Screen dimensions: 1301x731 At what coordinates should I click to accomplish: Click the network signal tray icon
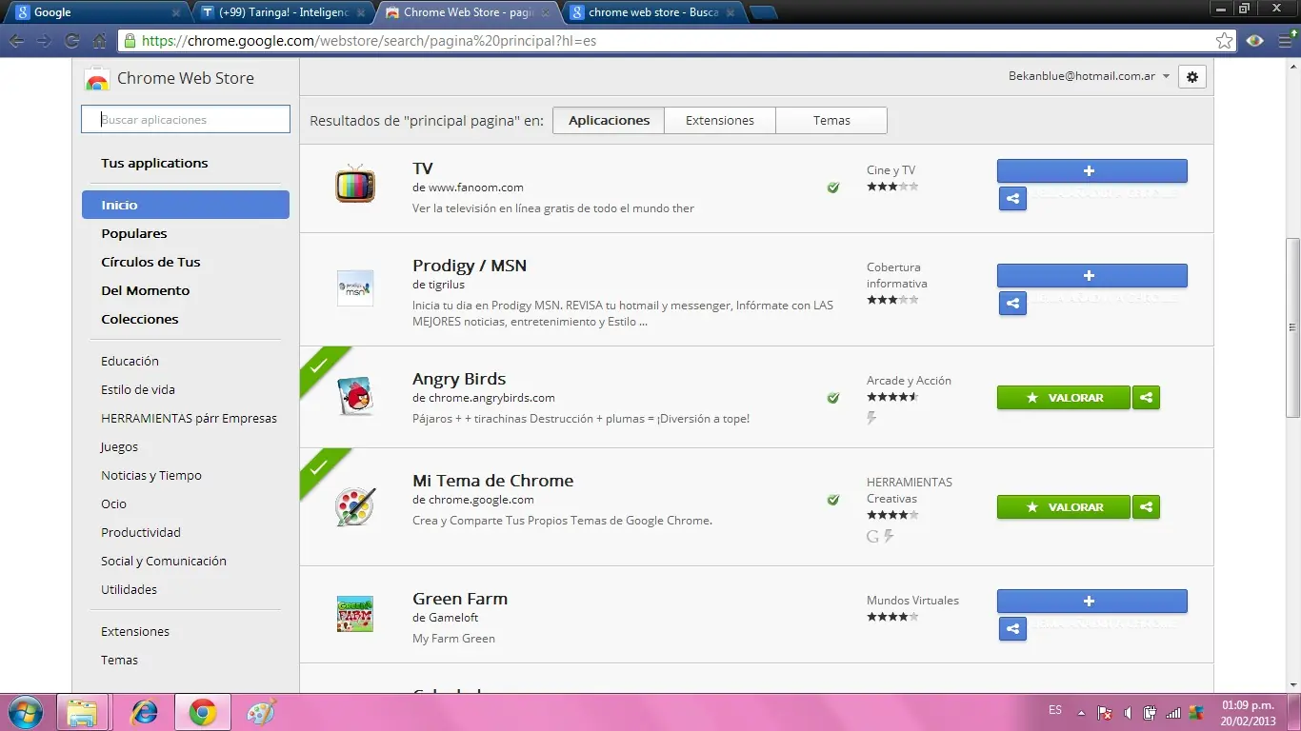[1173, 712]
